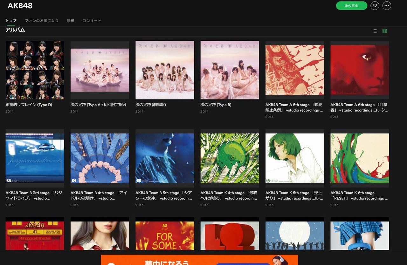Screen dimensions: 407x265
Task: Open Team B 3rd stage パジャマドライブ cover
Action: click(35, 158)
